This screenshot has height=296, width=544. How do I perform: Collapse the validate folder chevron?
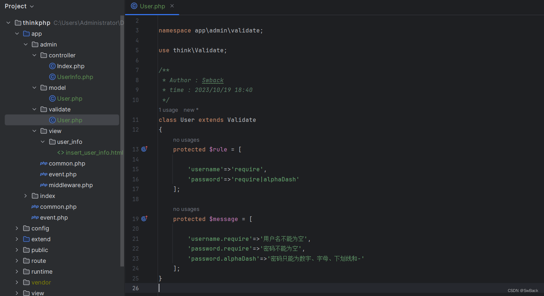coord(34,109)
